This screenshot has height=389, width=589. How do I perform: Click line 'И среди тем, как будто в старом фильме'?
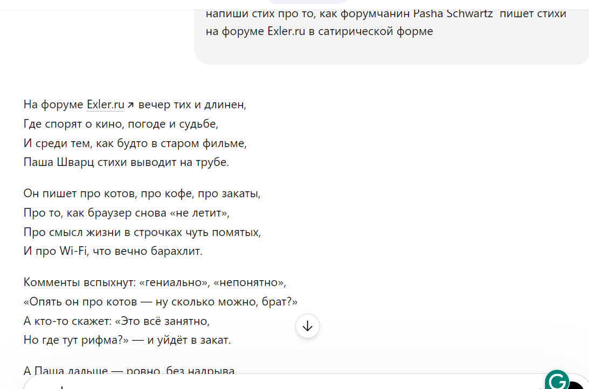[135, 143]
